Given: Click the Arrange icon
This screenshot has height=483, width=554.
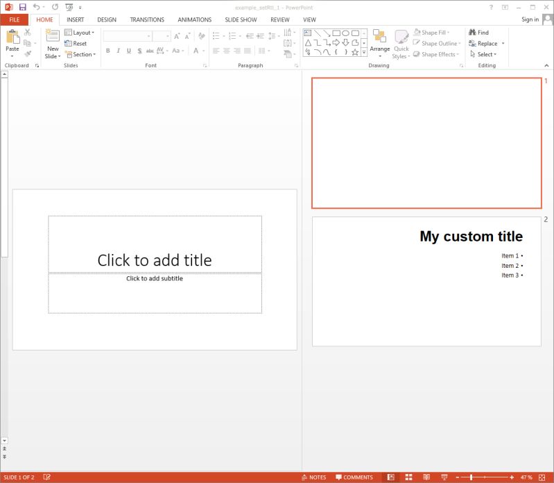Looking at the screenshot, I should pyautogui.click(x=379, y=36).
